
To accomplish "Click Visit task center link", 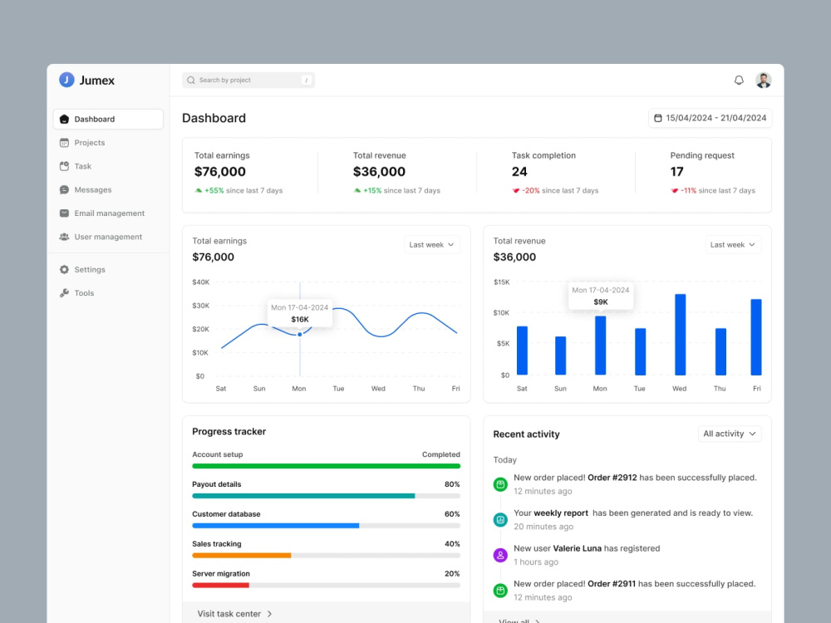I will (x=229, y=614).
